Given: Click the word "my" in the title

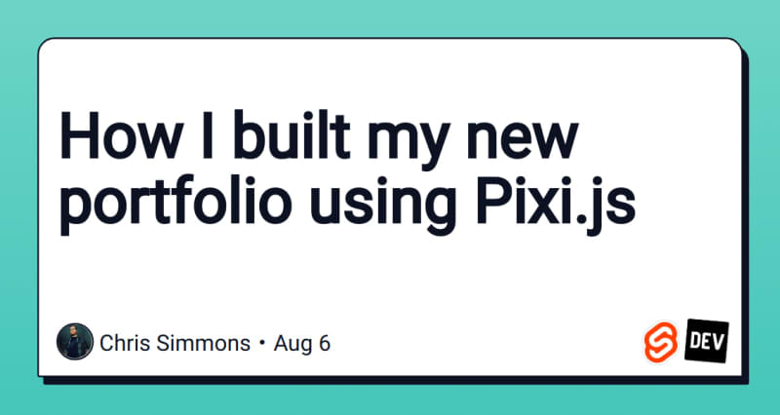Looking at the screenshot, I should click(x=409, y=146).
